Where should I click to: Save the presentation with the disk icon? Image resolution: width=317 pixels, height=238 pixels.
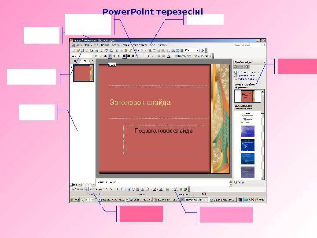(82, 51)
